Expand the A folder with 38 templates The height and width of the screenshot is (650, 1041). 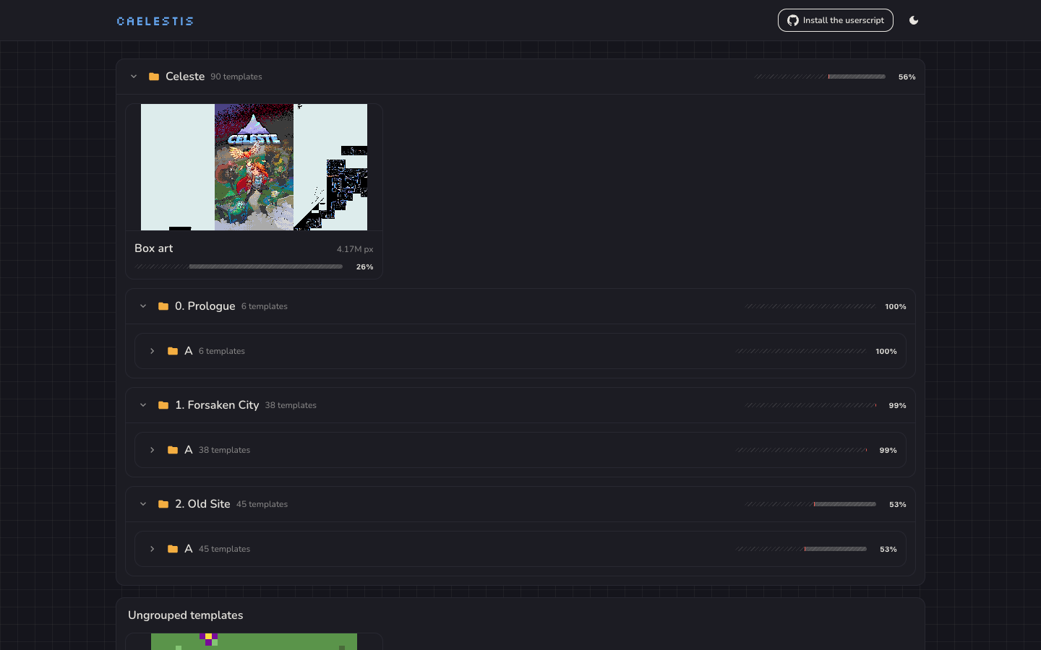click(153, 450)
